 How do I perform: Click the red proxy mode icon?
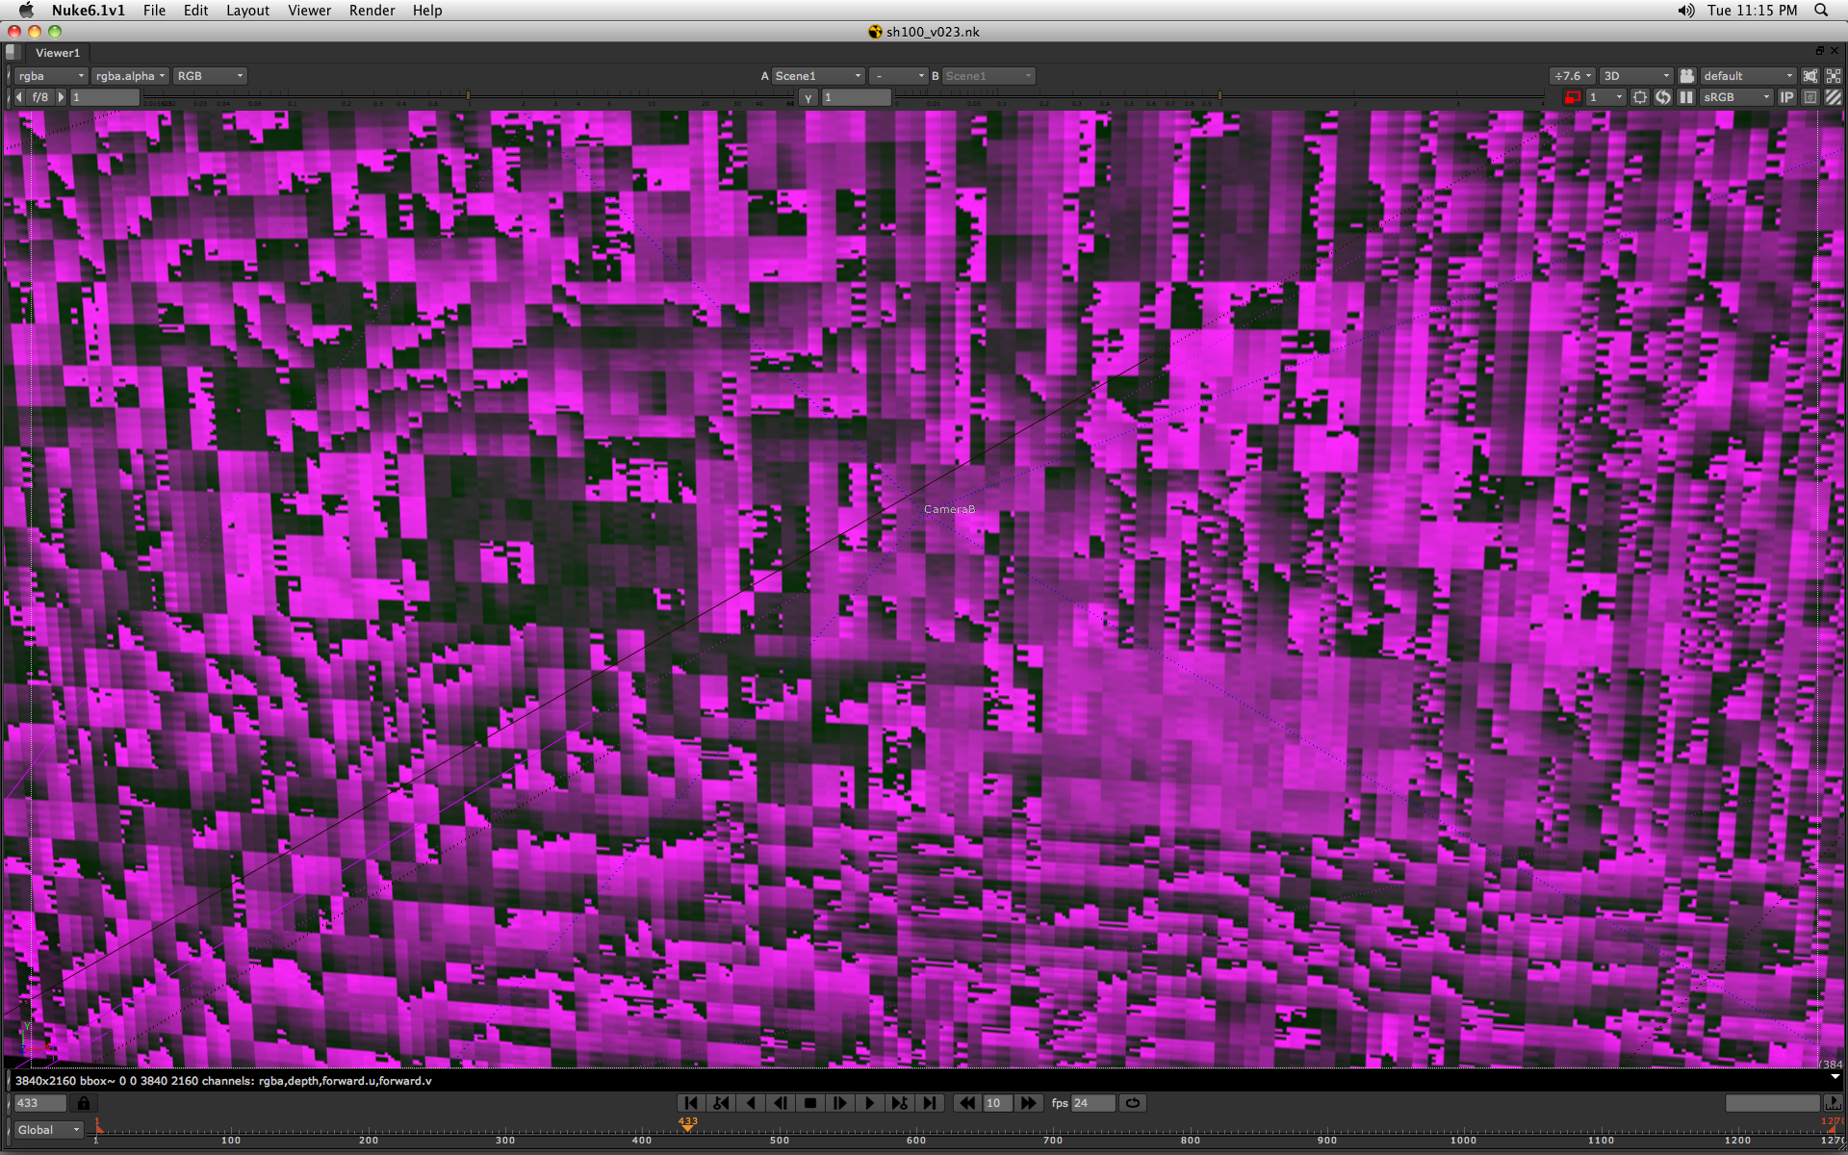pyautogui.click(x=1573, y=97)
